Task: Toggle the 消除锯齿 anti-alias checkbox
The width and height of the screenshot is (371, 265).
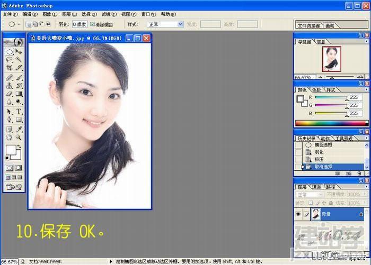Action: pos(93,24)
